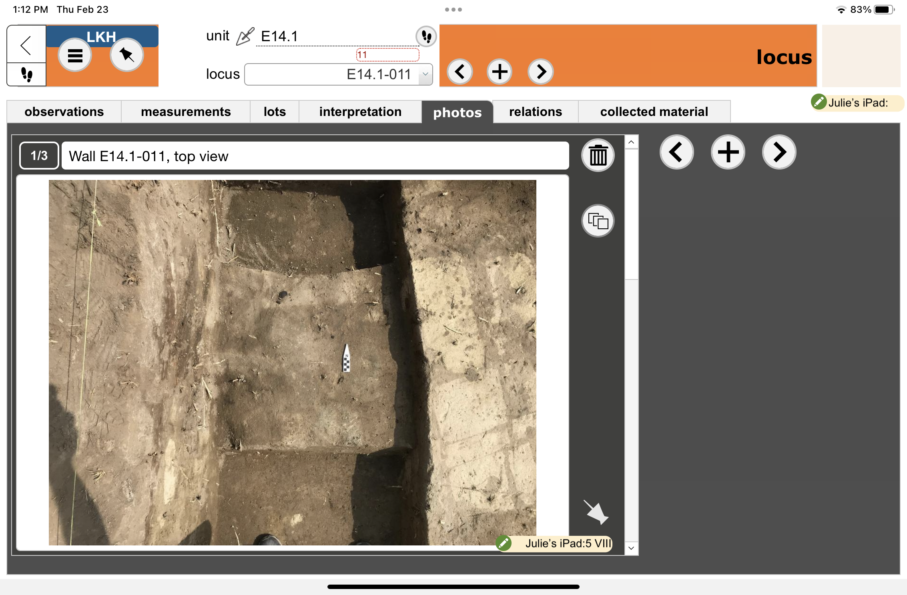
Task: Click the scroll up arrow of photo list
Action: point(631,142)
